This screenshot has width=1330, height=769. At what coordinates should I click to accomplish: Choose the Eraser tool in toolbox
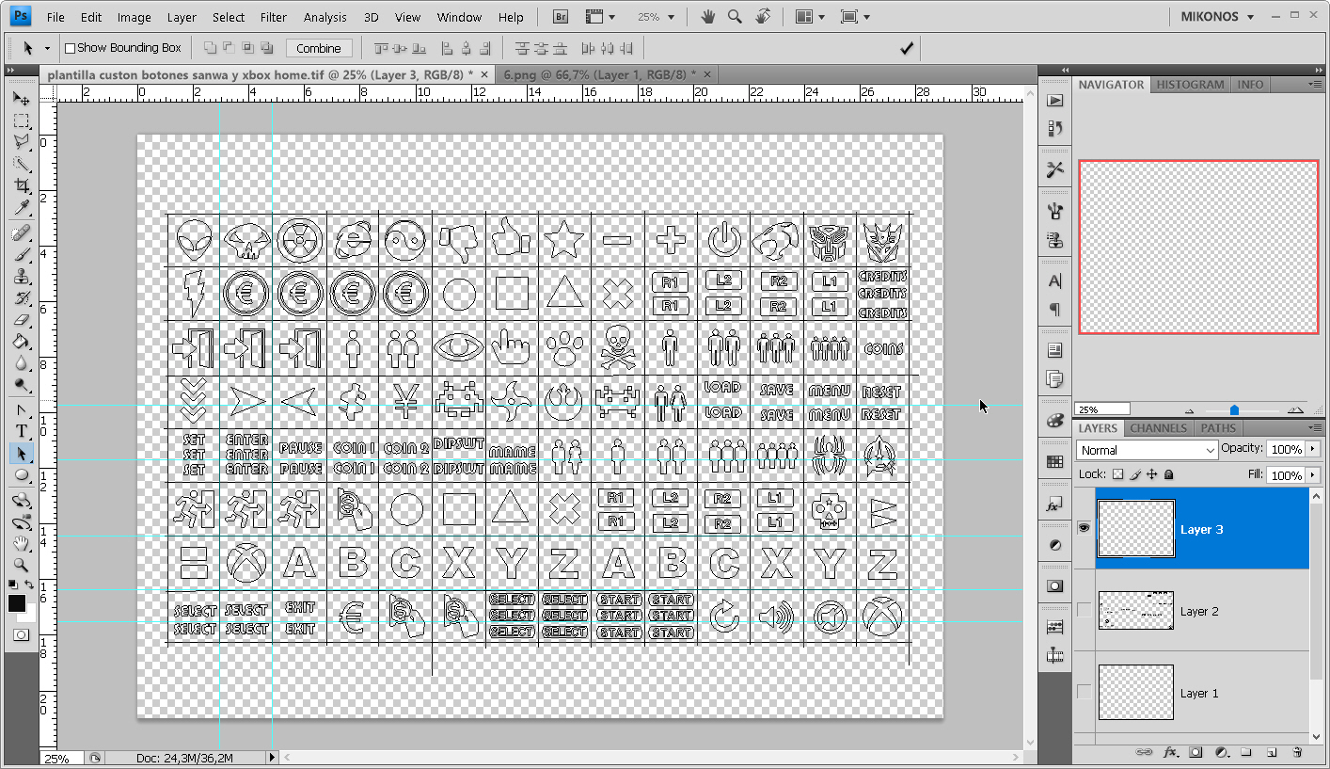[x=21, y=321]
